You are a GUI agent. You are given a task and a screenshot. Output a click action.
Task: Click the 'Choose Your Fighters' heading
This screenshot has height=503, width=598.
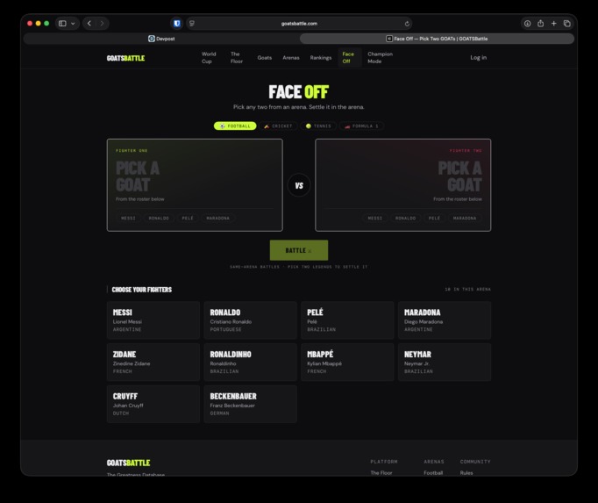[x=141, y=290]
